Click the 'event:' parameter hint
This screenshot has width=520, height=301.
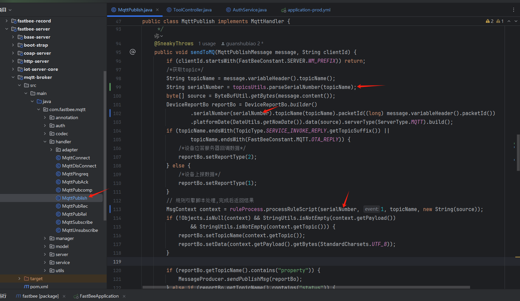click(x=371, y=209)
